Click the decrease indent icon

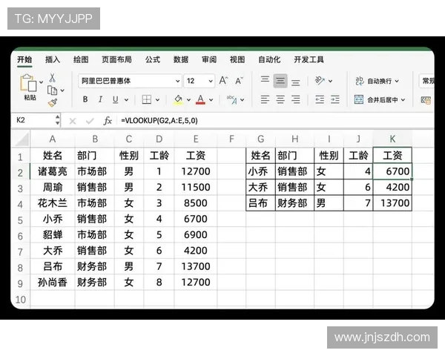tap(320, 99)
